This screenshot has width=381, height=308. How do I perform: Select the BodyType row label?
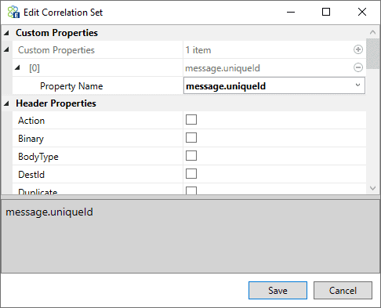[38, 157]
